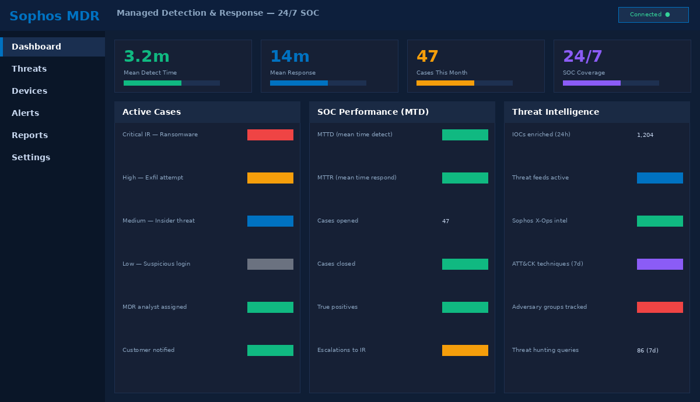Click green swatch for Cases closed

[x=465, y=264]
